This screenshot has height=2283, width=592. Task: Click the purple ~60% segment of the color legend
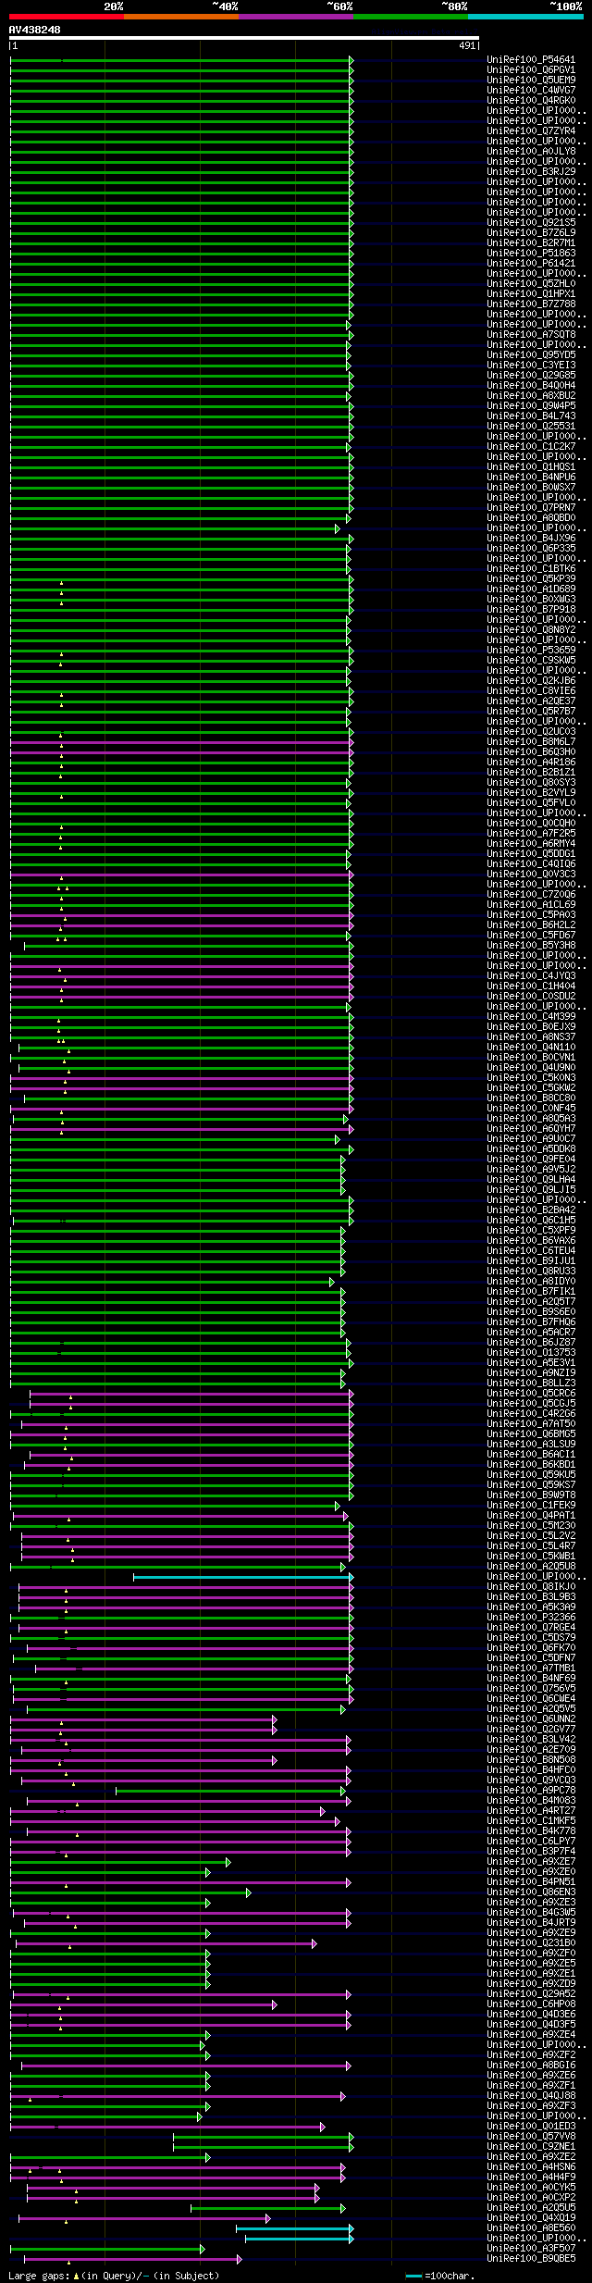[x=296, y=16]
